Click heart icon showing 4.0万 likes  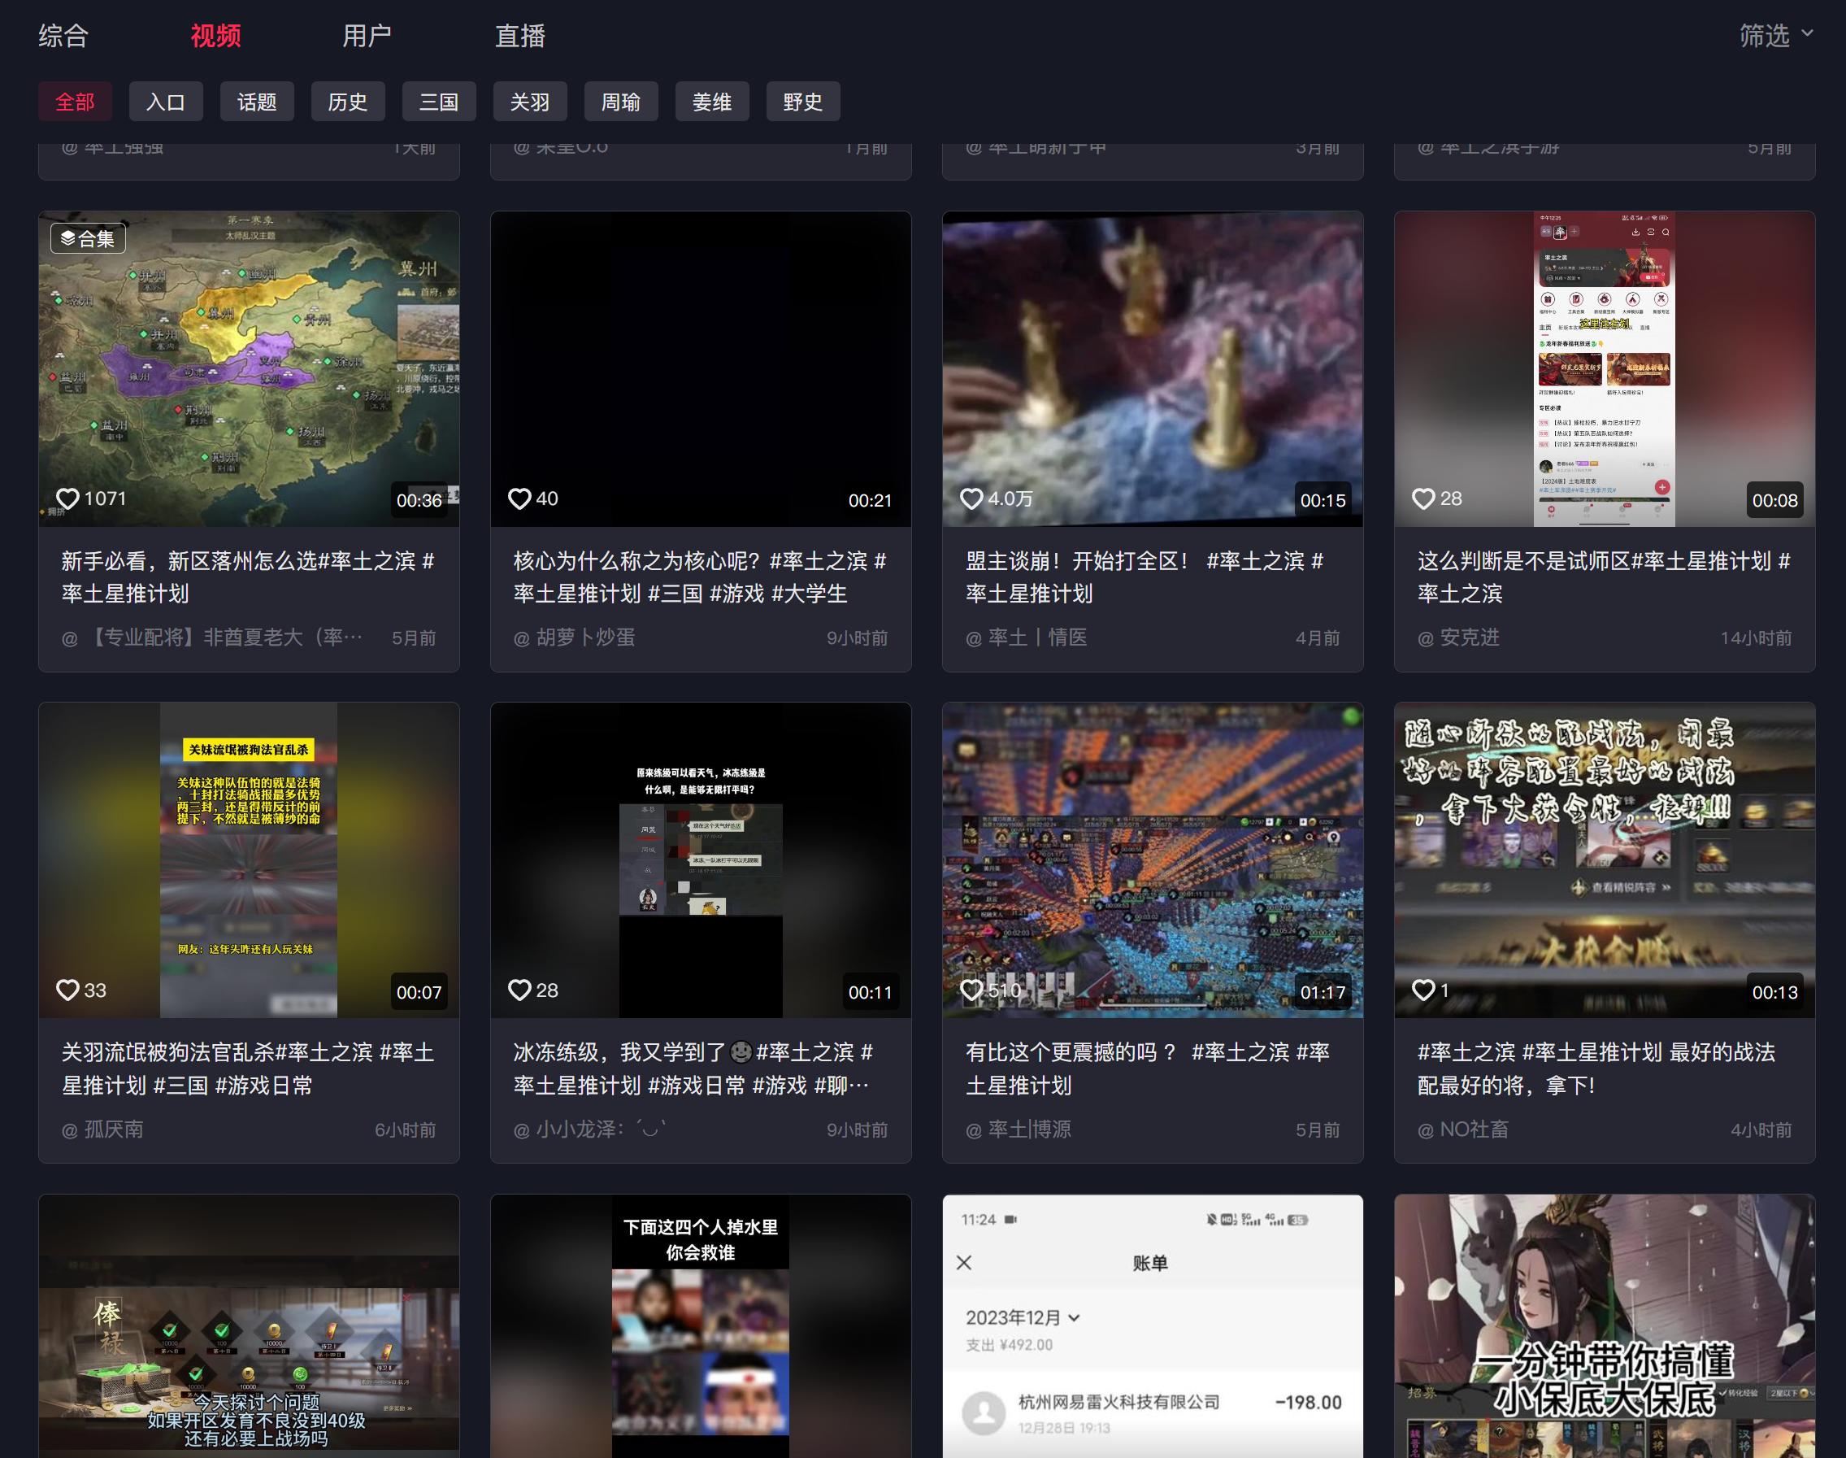971,498
